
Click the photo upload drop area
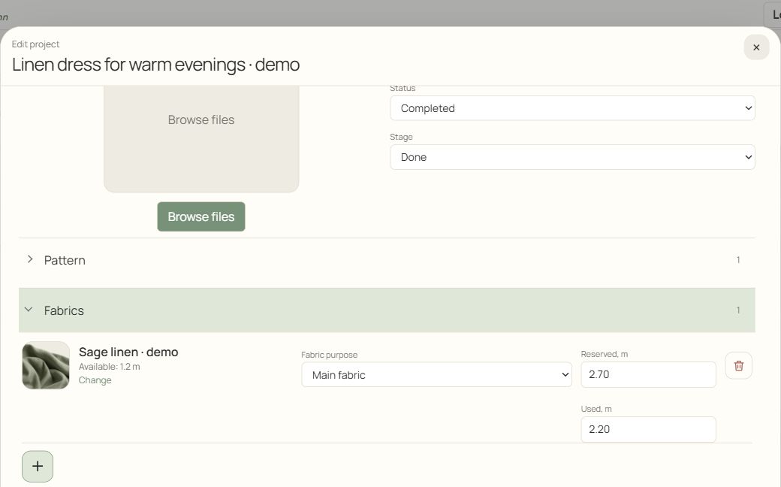tap(201, 138)
